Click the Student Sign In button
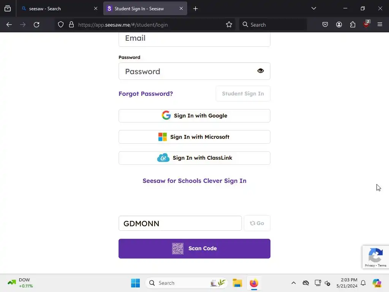Image resolution: width=389 pixels, height=292 pixels. click(x=243, y=94)
